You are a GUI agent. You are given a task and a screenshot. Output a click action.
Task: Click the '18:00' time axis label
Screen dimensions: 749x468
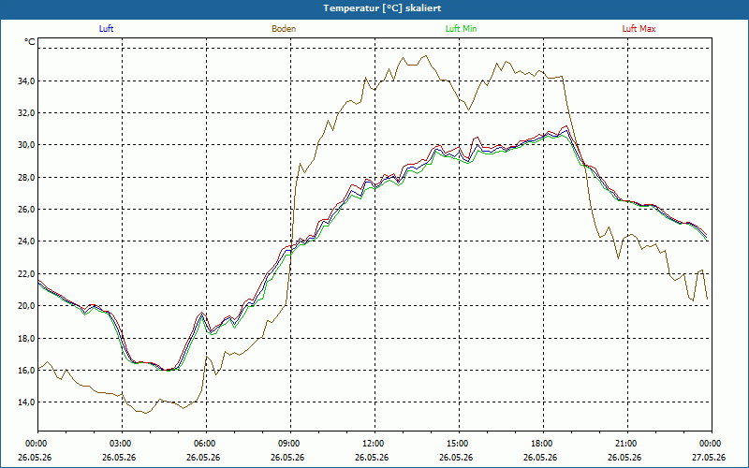coord(543,444)
